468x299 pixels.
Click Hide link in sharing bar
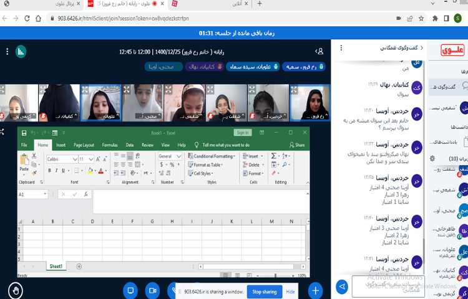290,292
